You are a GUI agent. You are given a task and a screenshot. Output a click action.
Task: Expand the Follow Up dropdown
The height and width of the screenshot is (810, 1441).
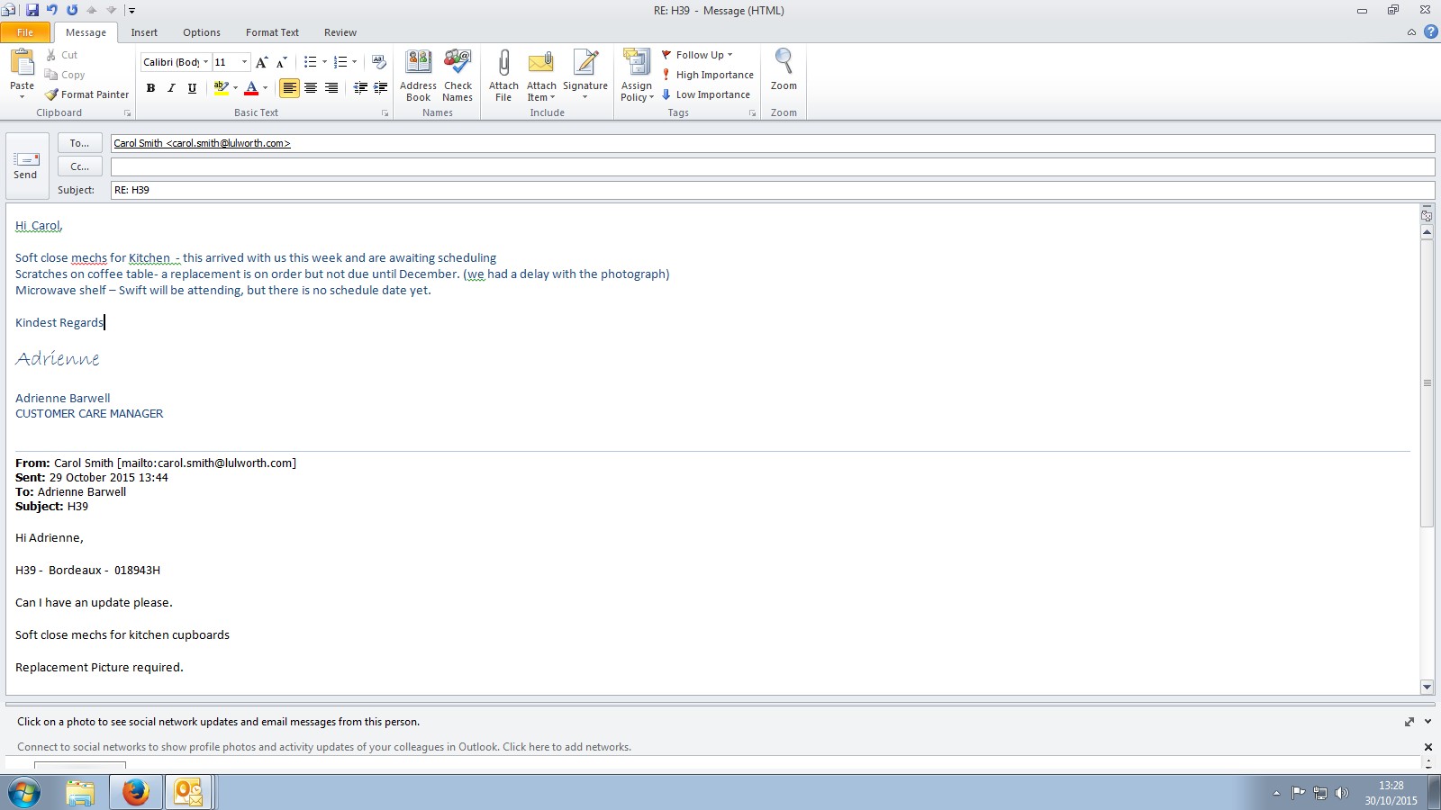point(730,55)
